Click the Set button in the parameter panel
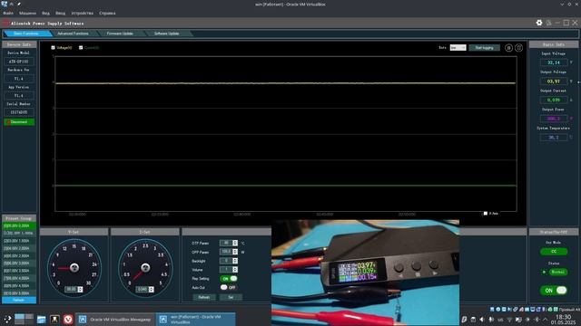The image size is (581, 326). point(231,297)
